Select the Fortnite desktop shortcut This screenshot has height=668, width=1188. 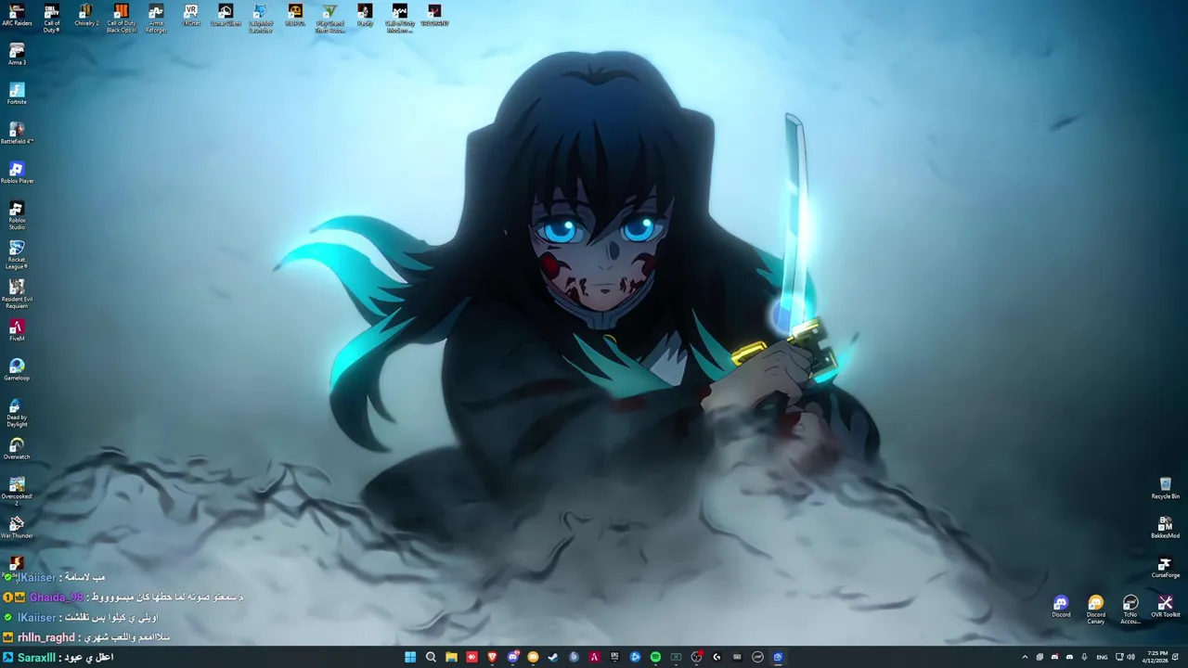click(x=17, y=94)
